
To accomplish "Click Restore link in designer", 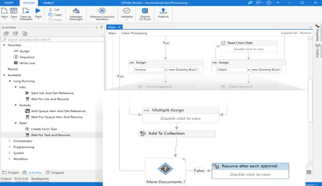I will (305, 33).
